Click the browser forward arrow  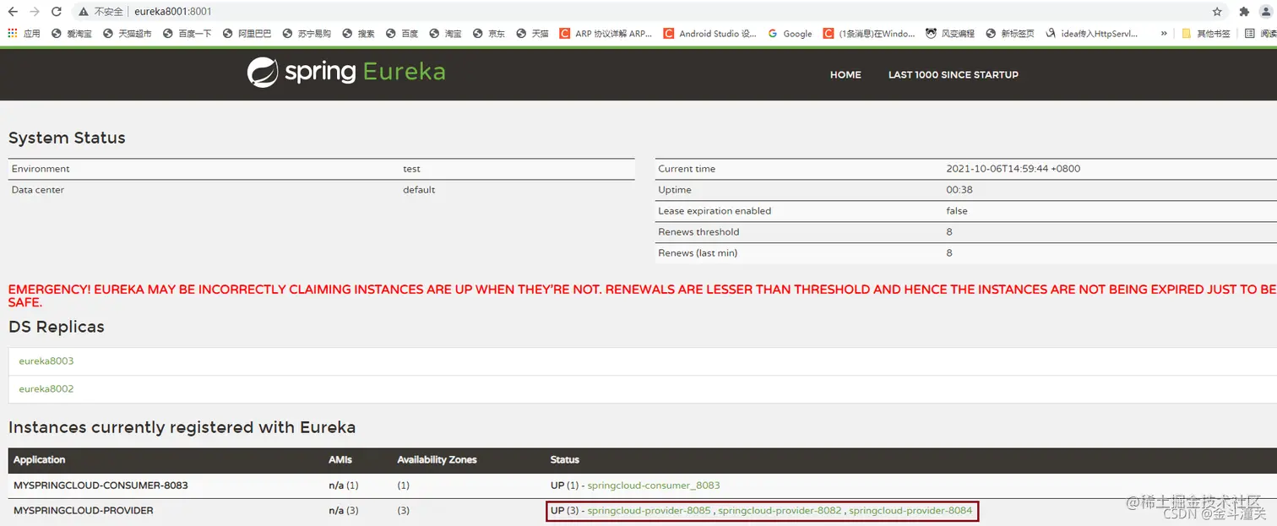35,12
